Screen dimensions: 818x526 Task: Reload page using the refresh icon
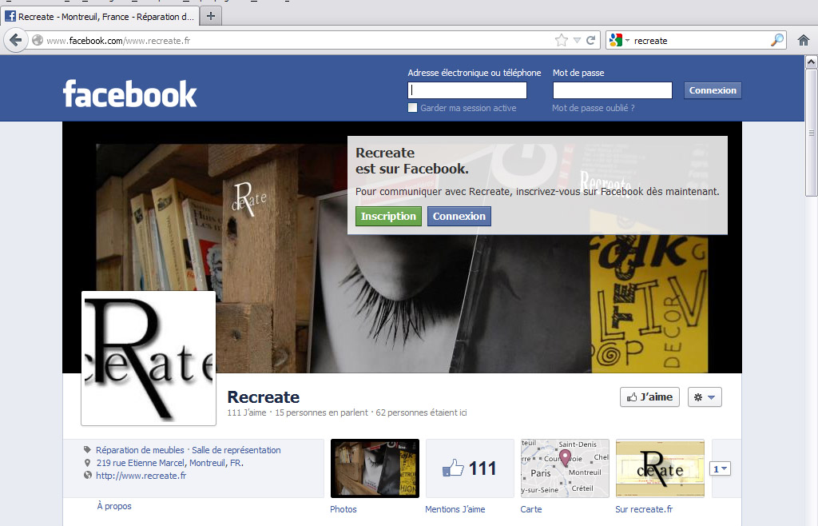tap(591, 40)
